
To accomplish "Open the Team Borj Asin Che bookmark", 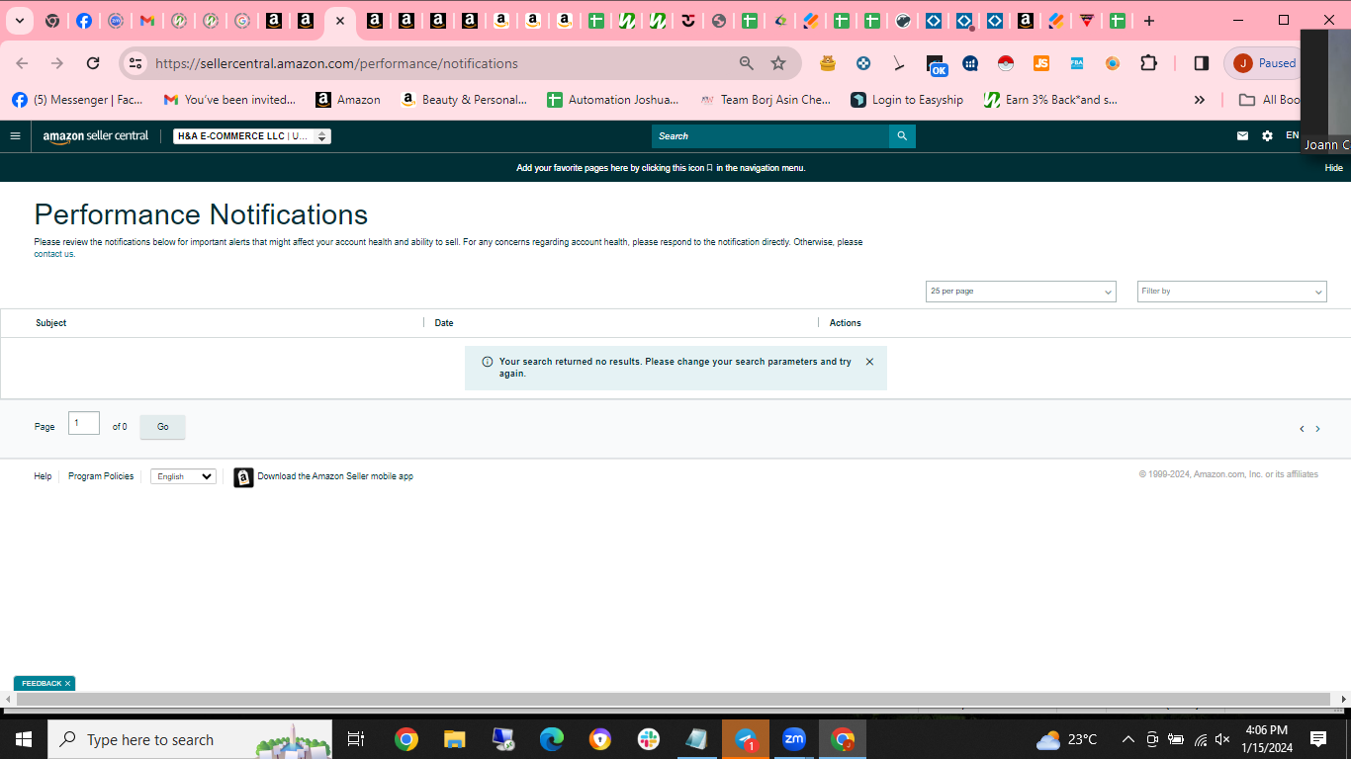I will point(766,100).
